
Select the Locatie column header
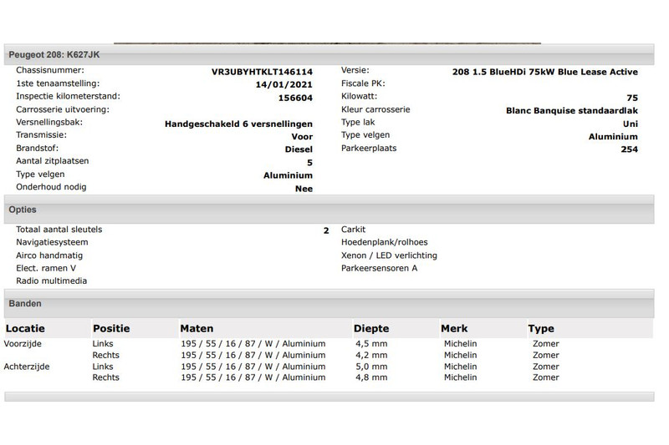pos(25,329)
